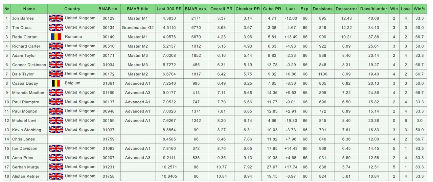
Task: Click the UK flag in Tim Cross row
Action: pyautogui.click(x=56, y=27)
